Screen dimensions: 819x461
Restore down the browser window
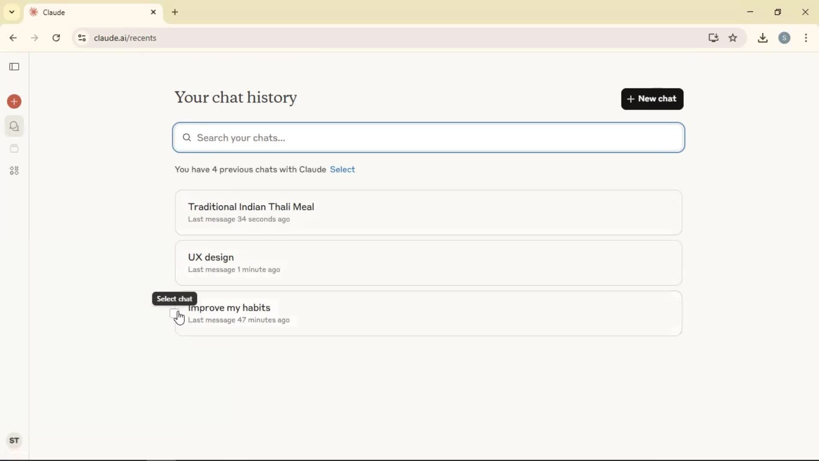click(x=778, y=12)
